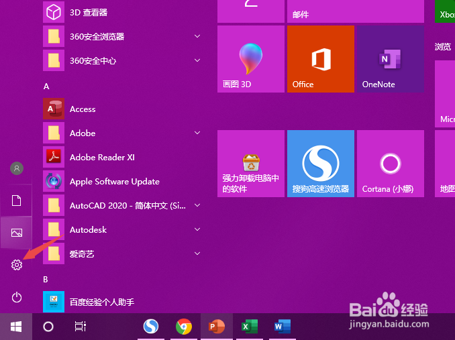455x340 pixels.
Task: Open the 360安全浏览器 folder icon
Action: click(x=54, y=36)
